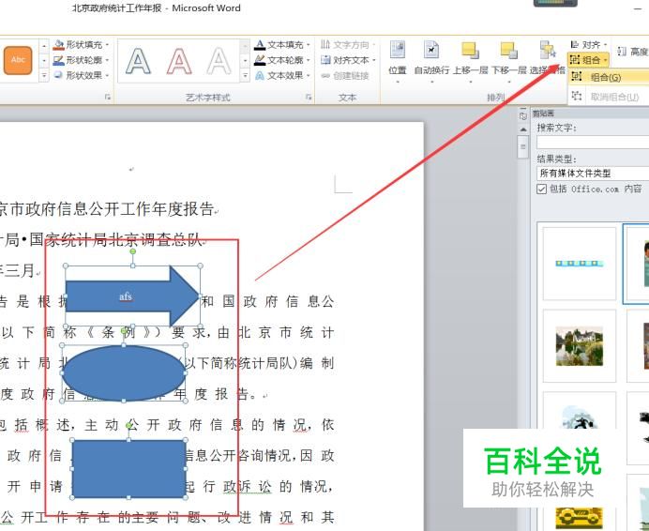Open Shape Fill (形状填充) options
Screen dimensions: 649x531
[x=82, y=44]
